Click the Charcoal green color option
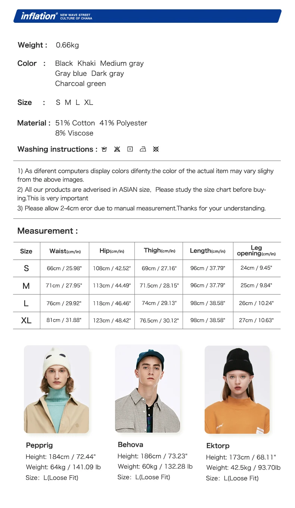The width and height of the screenshot is (295, 508). [80, 84]
